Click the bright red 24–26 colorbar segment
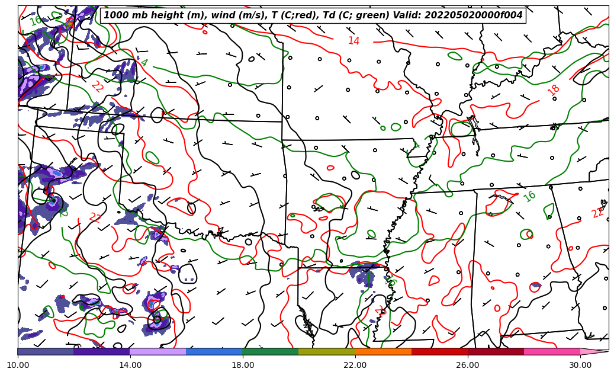The width and height of the screenshot is (614, 375). (x=439, y=351)
